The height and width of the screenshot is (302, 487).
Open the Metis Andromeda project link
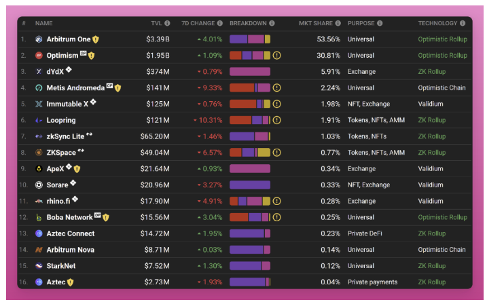coord(75,88)
